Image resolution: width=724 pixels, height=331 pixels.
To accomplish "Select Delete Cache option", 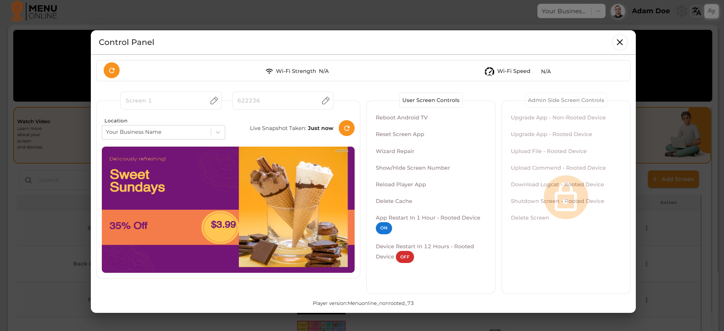I will [394, 201].
